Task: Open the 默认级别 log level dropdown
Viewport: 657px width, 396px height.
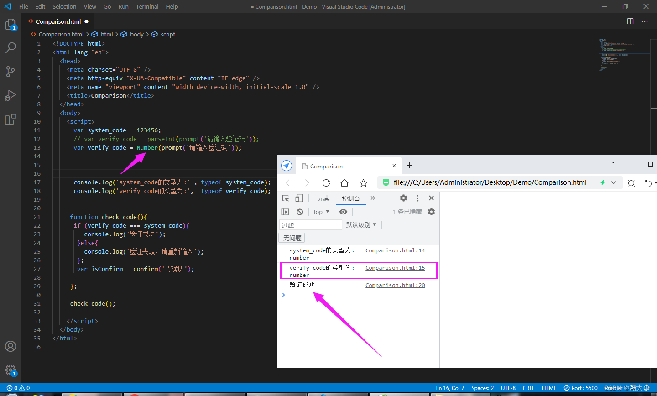Action: pyautogui.click(x=361, y=224)
